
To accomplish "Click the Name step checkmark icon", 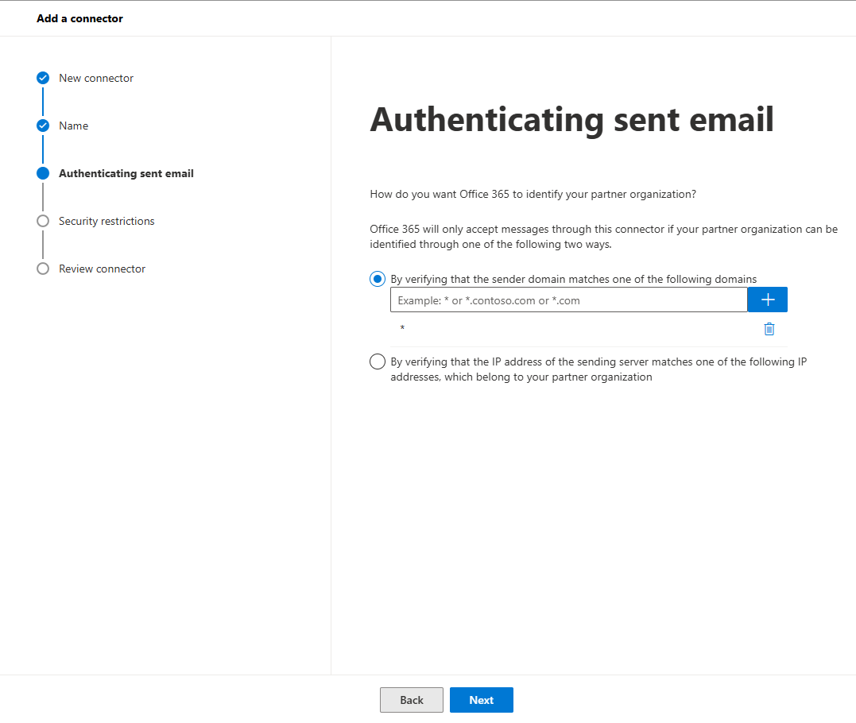I will [x=43, y=126].
